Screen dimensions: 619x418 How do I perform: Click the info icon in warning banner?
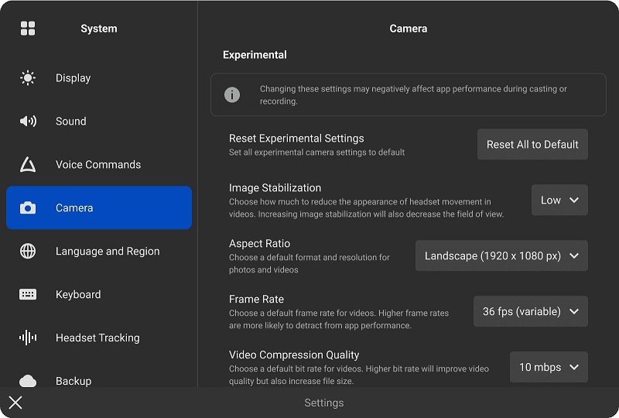point(232,94)
